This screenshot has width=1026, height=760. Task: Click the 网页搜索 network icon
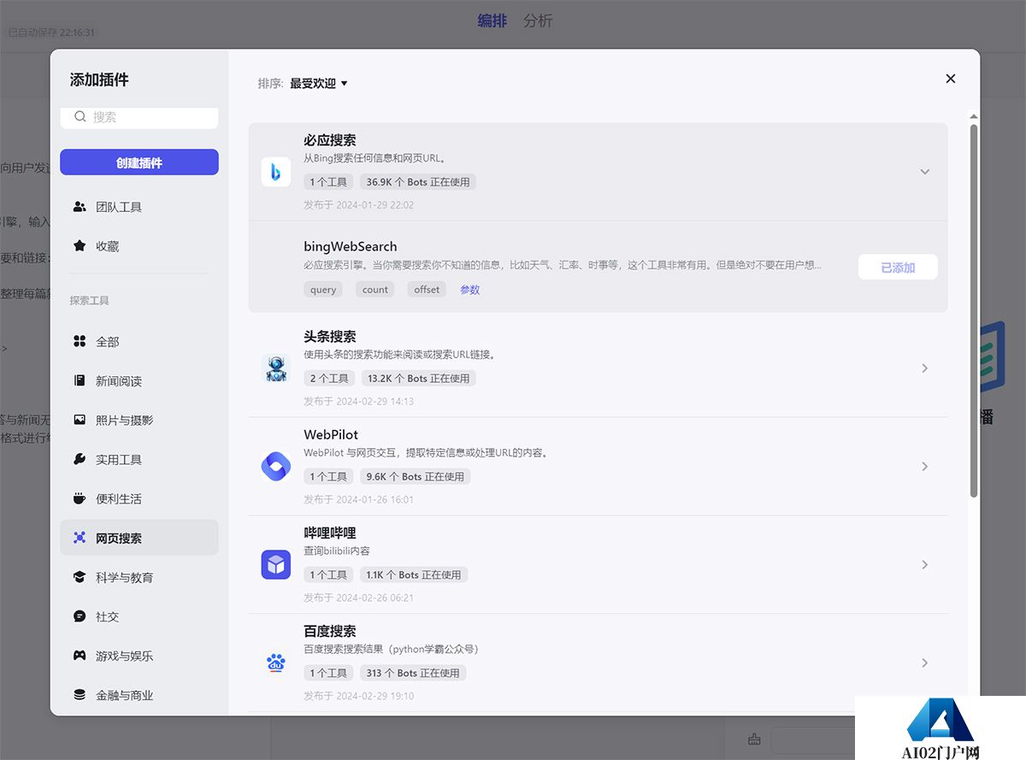(80, 539)
